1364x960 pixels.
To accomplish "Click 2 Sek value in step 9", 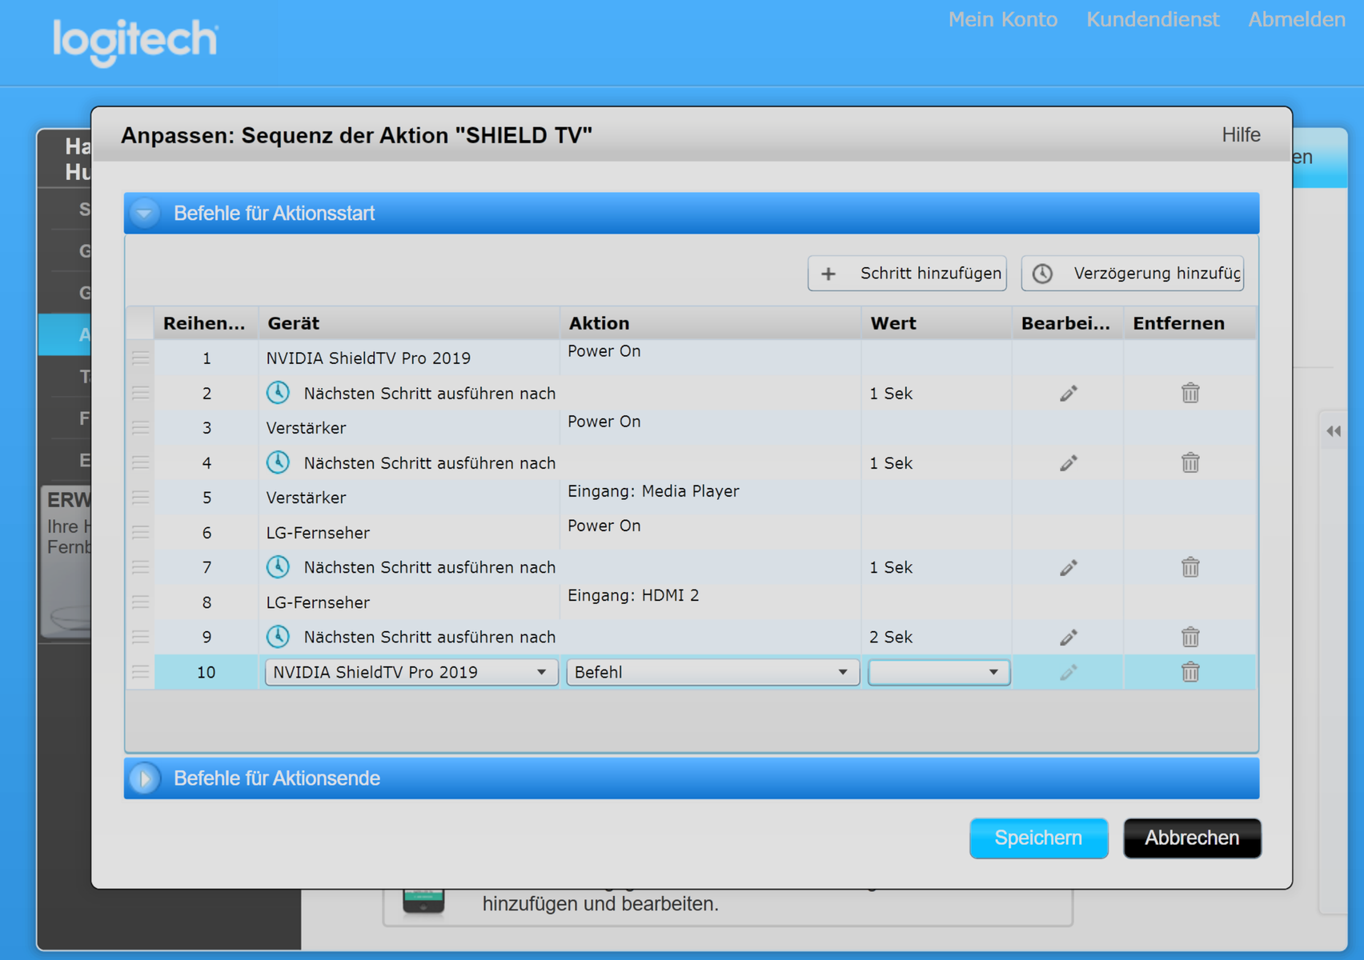I will 891,637.
